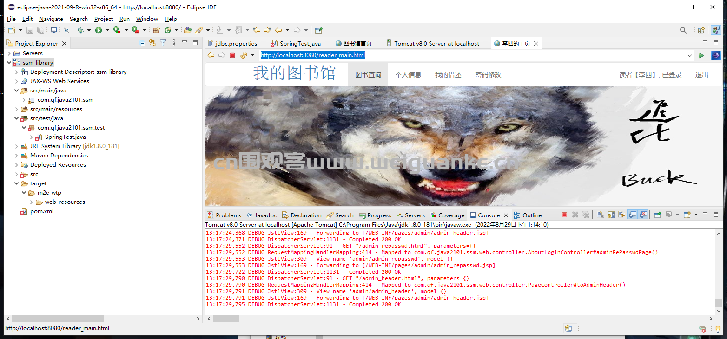This screenshot has height=339, width=727.
Task: Click the Run External Tools icon
Action: pos(136,30)
